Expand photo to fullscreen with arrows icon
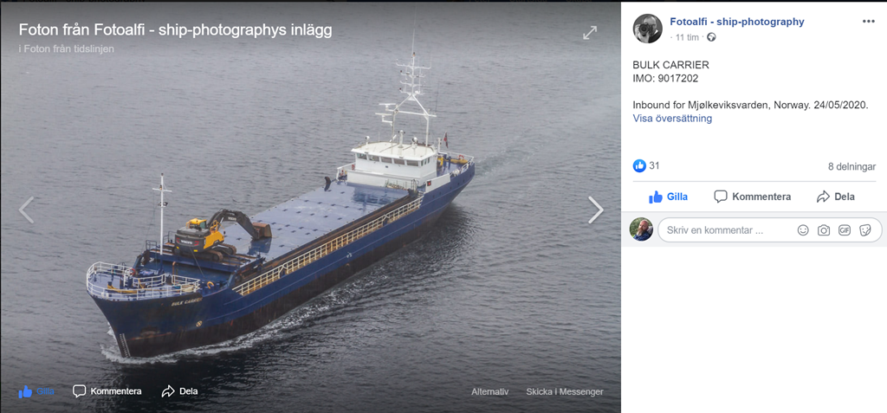The width and height of the screenshot is (887, 413). 590,33
